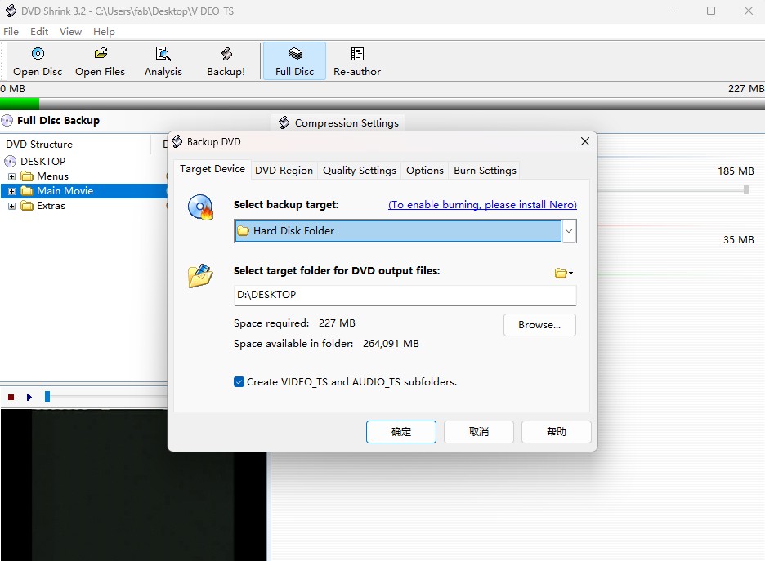Open the backup target dropdown
This screenshot has width=765, height=561.
click(x=569, y=231)
